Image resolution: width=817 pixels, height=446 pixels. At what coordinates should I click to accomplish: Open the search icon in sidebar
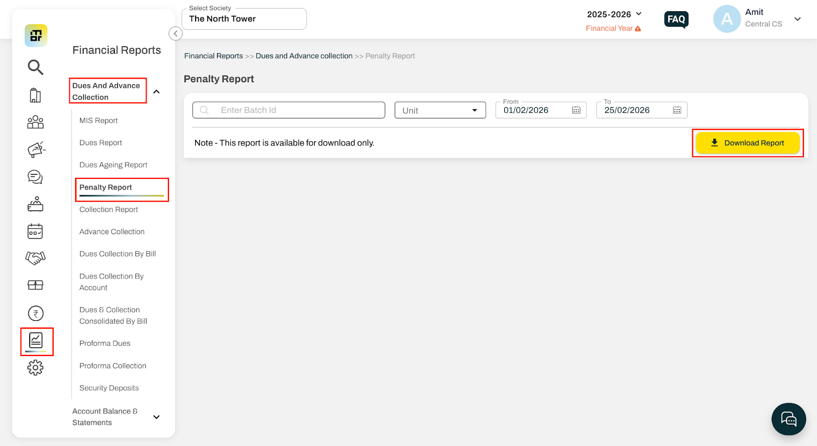(35, 67)
